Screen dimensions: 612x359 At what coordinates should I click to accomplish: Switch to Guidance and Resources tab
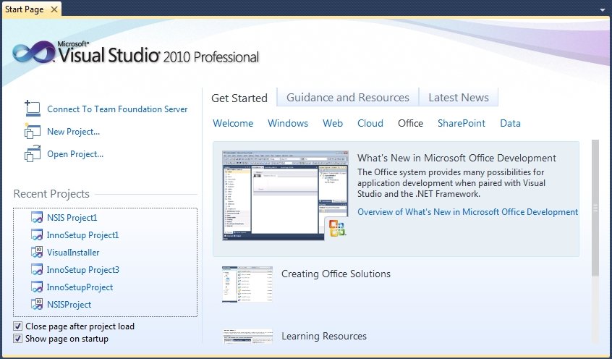(348, 97)
